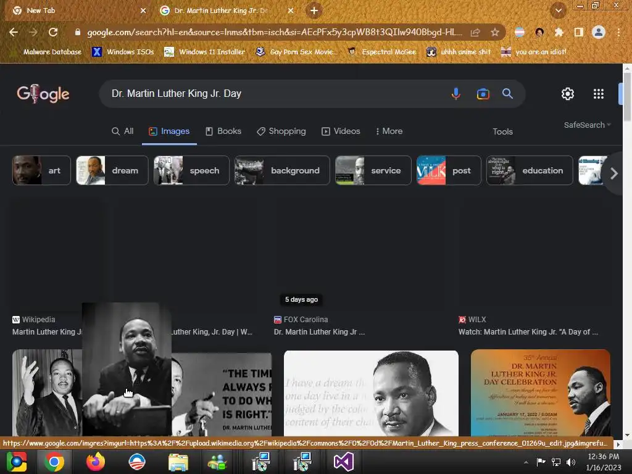Screen dimensions: 632x474
Task: Open Windows 11 Installer bookmark
Action: tap(205, 52)
